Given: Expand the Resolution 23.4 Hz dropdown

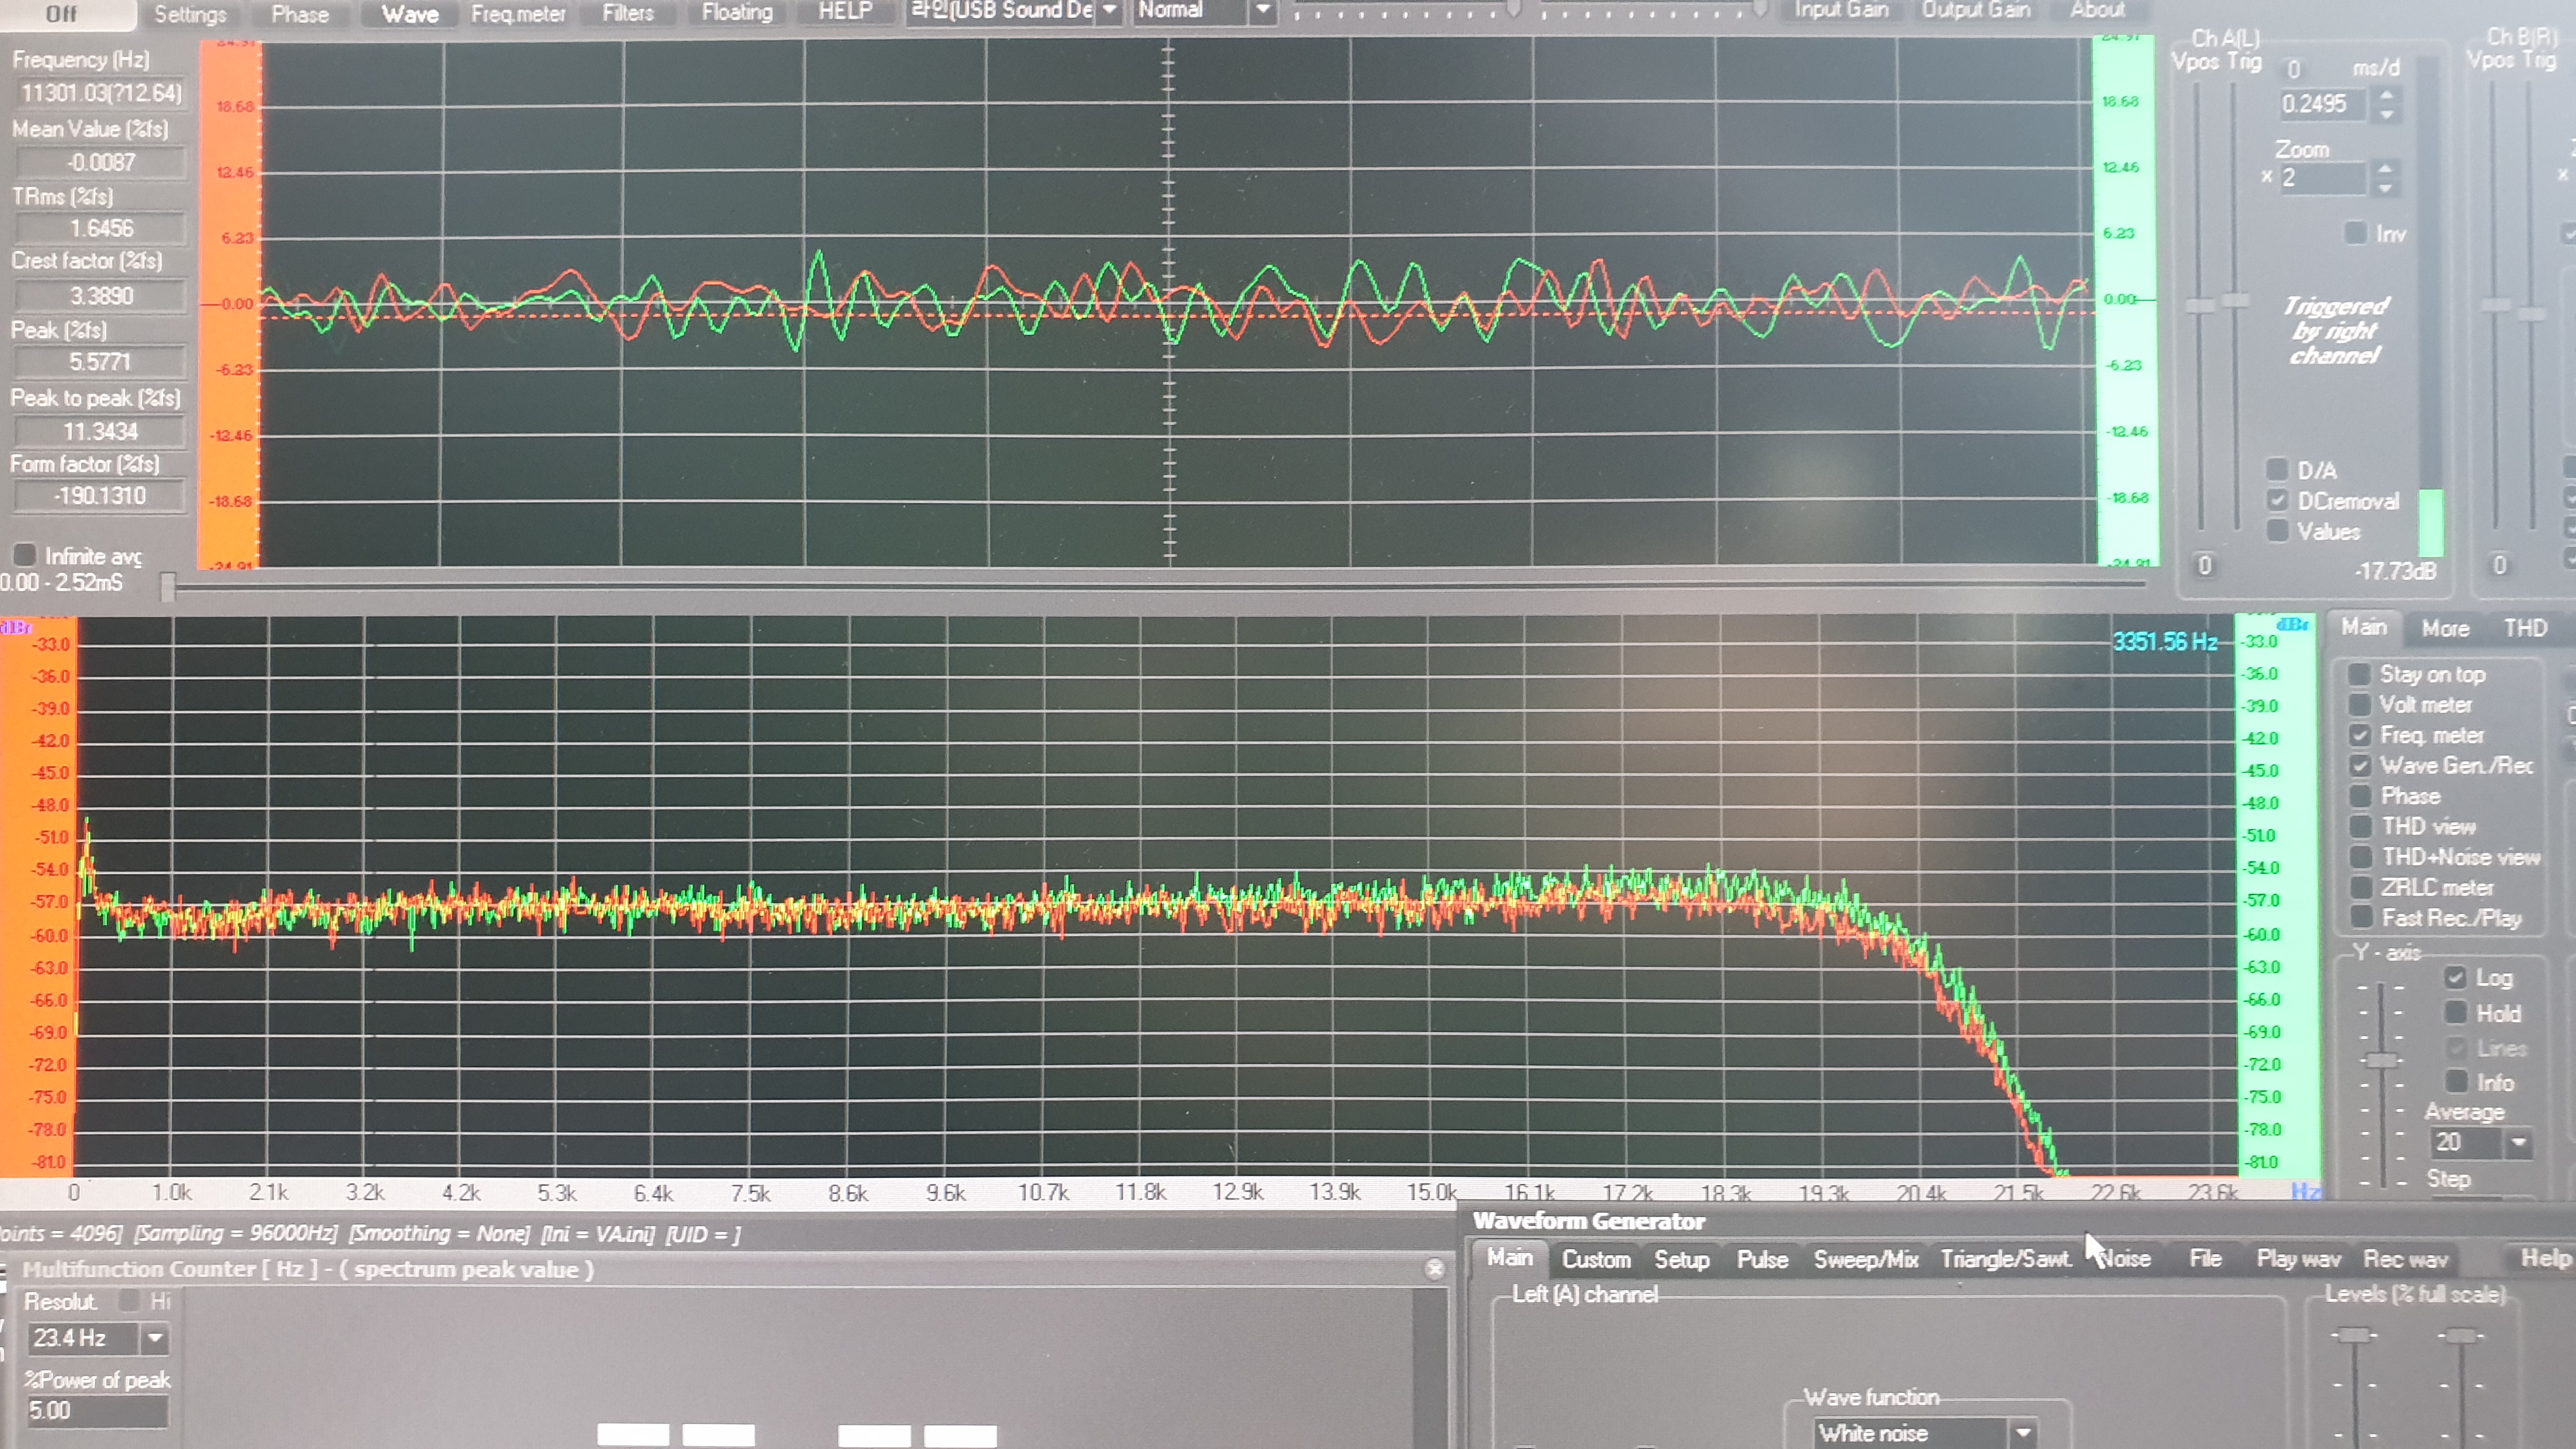Looking at the screenshot, I should (x=155, y=1338).
